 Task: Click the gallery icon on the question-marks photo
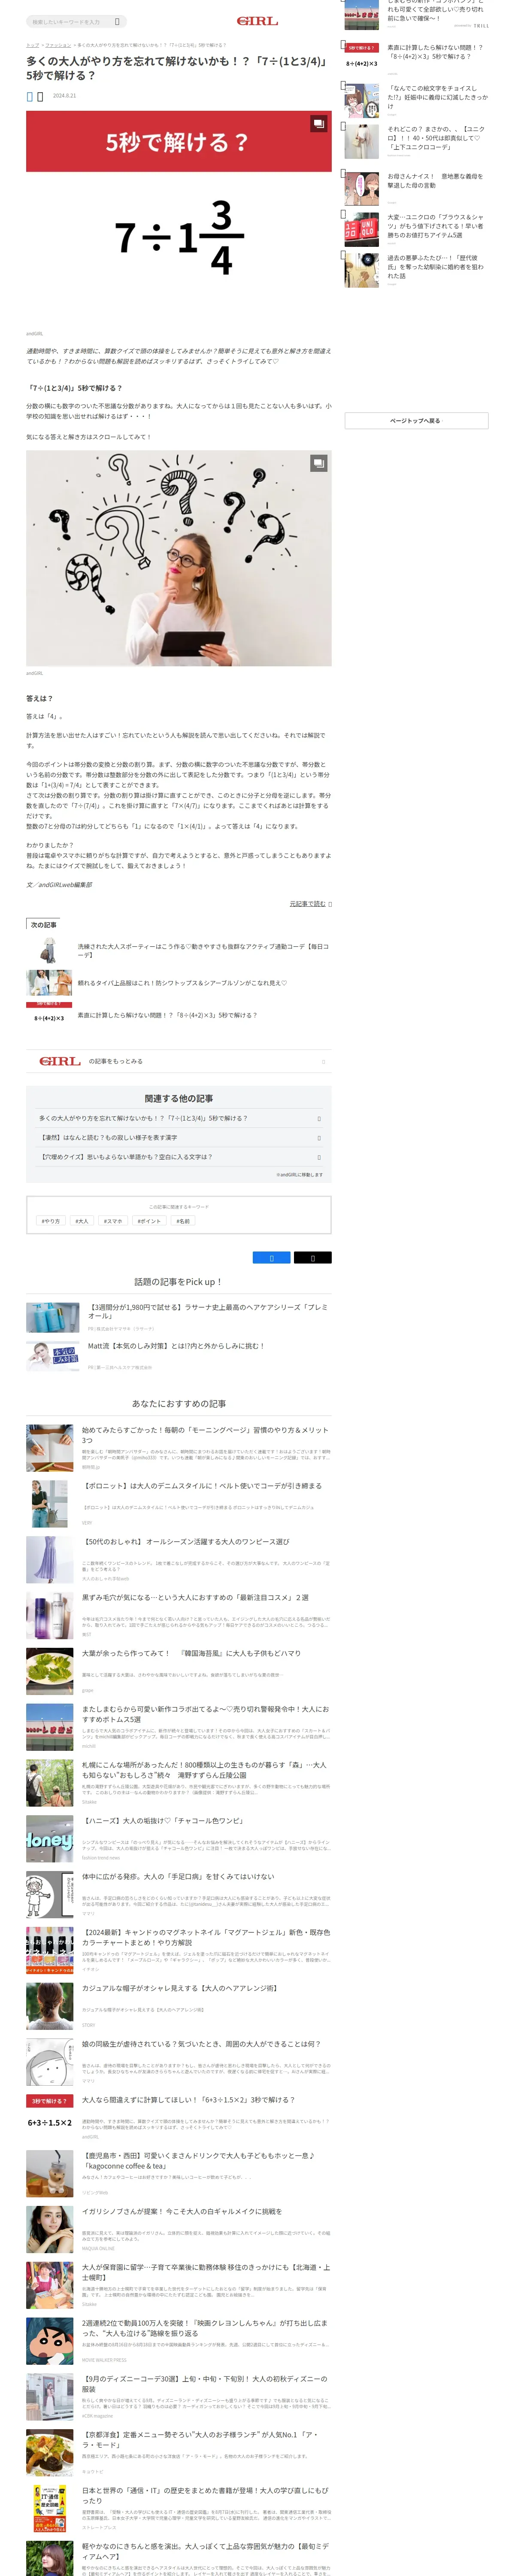click(x=318, y=463)
